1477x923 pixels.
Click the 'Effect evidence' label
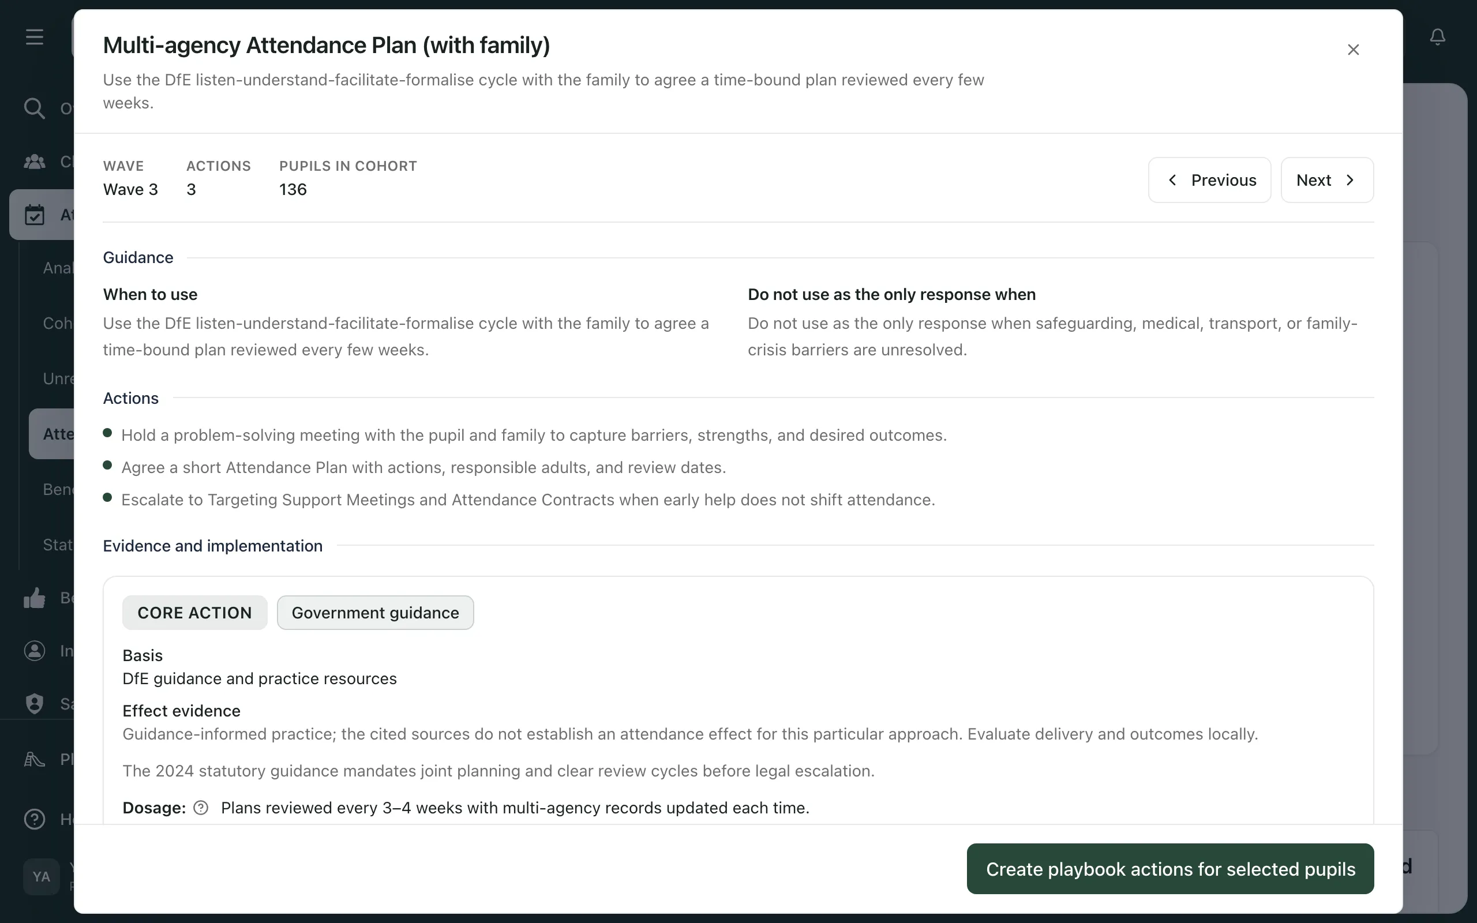(181, 711)
